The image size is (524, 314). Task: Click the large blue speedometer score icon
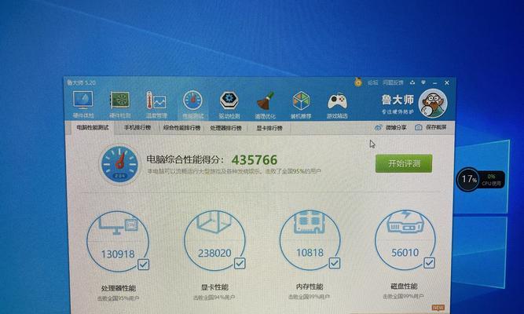119,164
